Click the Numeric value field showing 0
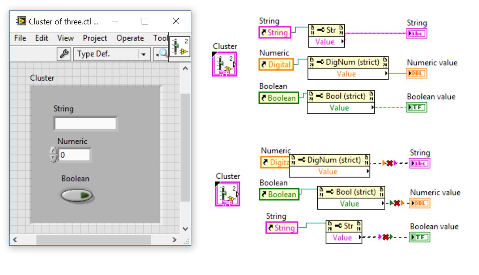 [75, 155]
